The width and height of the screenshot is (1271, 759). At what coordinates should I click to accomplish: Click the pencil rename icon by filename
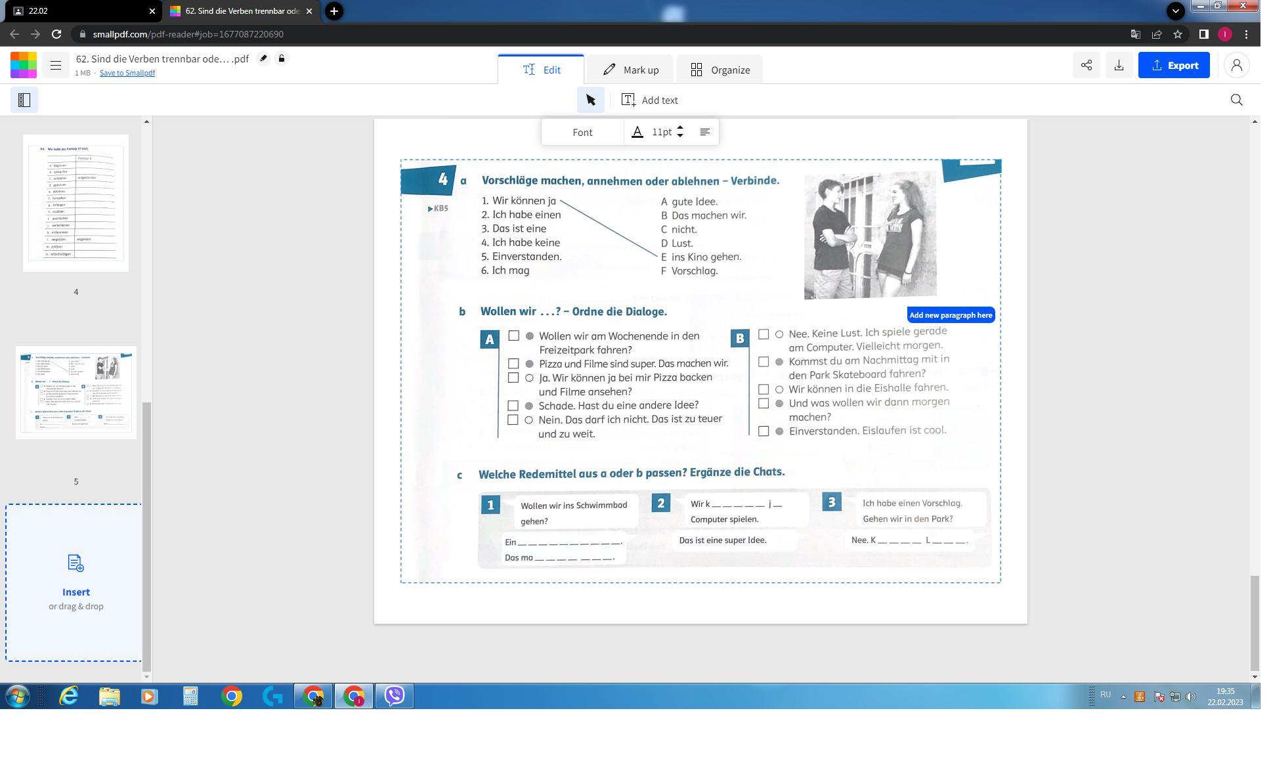click(263, 59)
